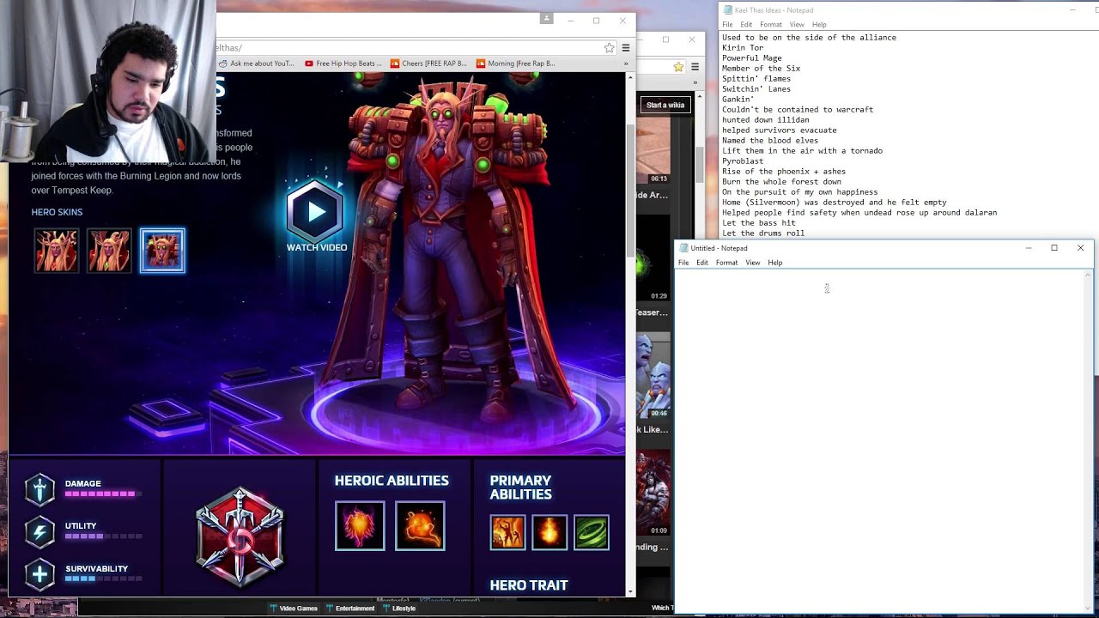Expand the bookmarks bar overflow chevron

coord(625,64)
